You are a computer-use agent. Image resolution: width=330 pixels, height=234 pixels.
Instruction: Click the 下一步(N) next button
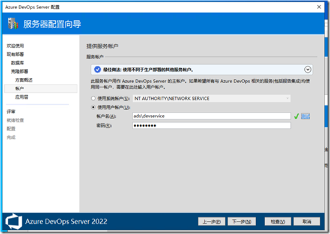pos(242,221)
